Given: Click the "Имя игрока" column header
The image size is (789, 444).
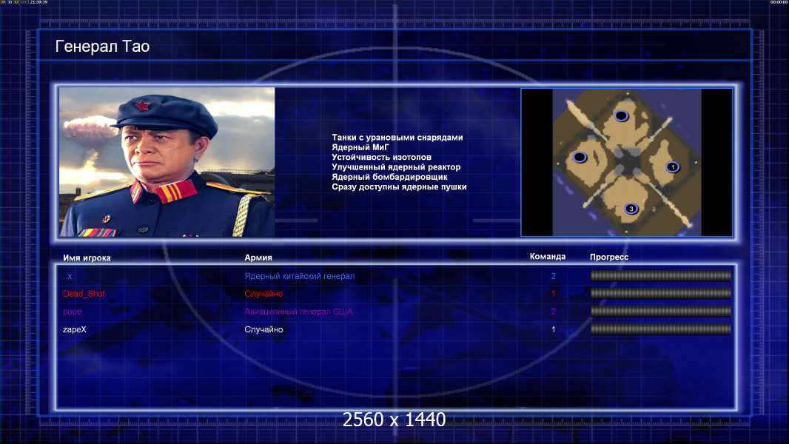Looking at the screenshot, I should 87,258.
